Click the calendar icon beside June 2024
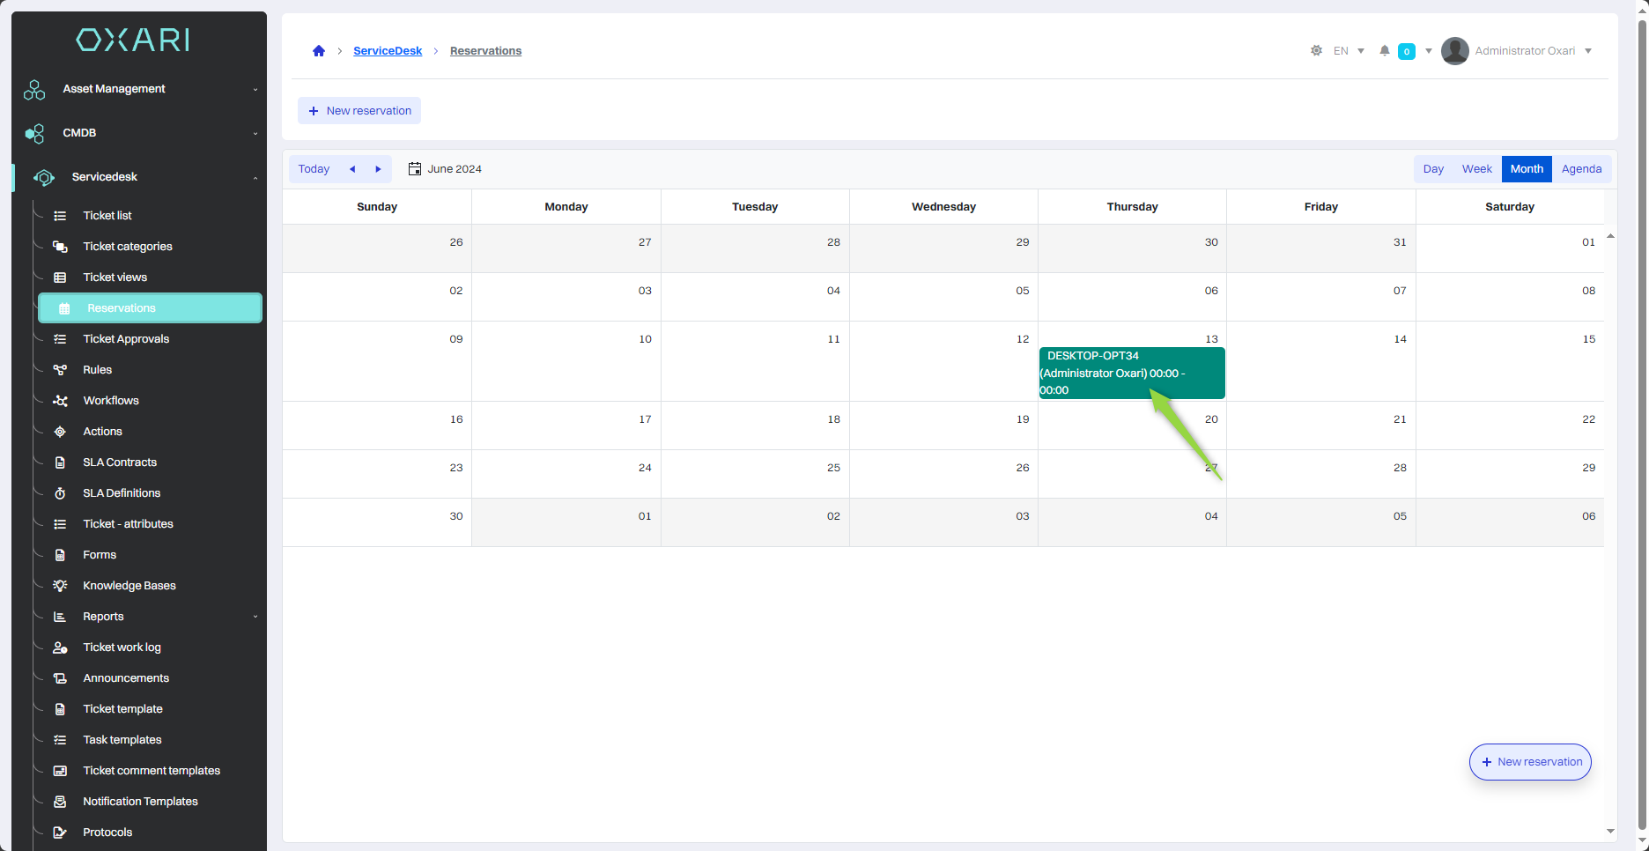Image resolution: width=1649 pixels, height=851 pixels. click(415, 169)
